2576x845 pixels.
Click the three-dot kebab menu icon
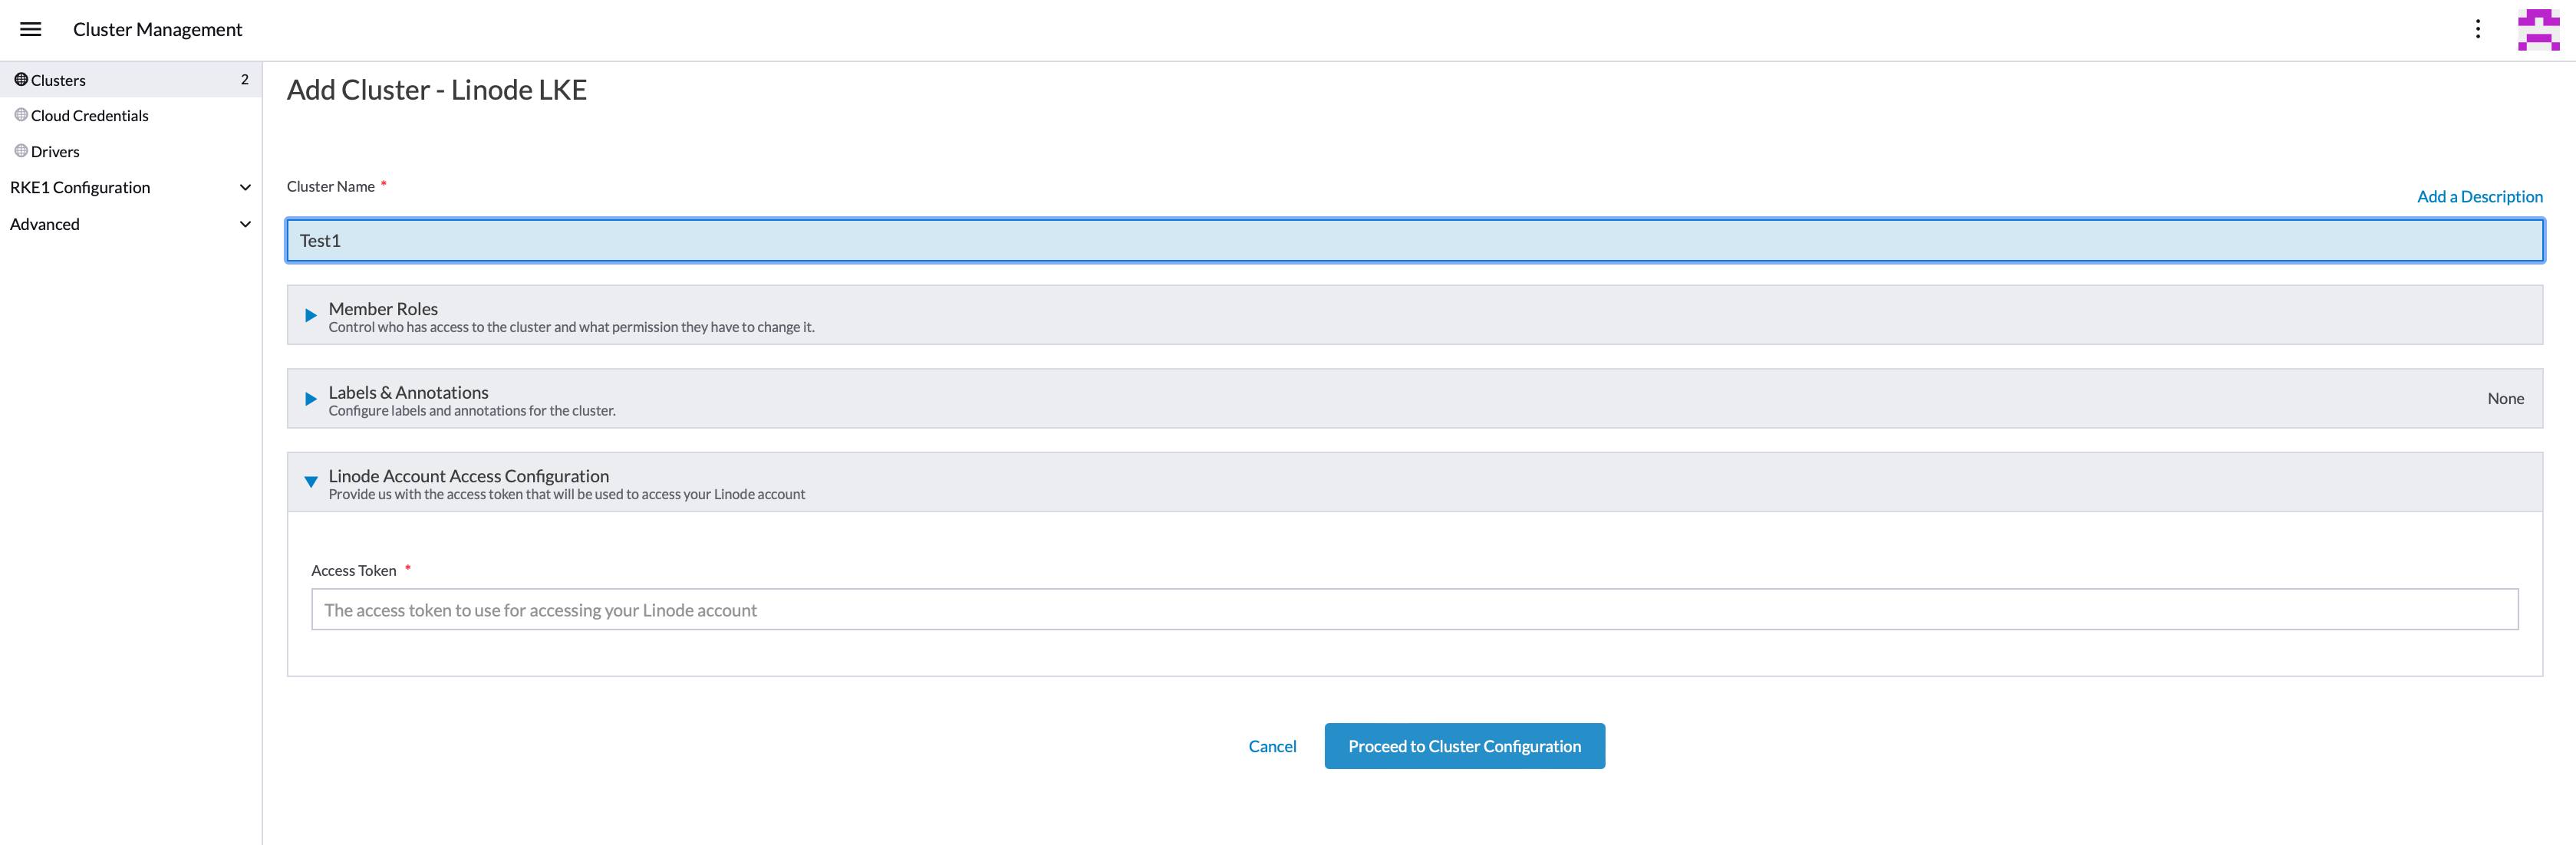point(2477,28)
